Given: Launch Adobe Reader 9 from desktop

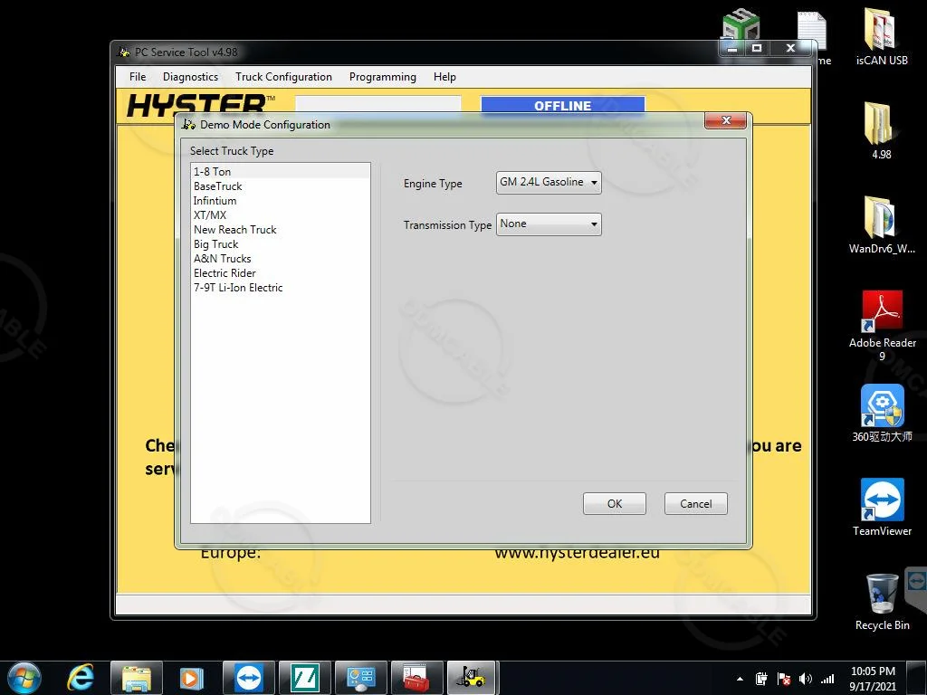Looking at the screenshot, I should coord(882,325).
